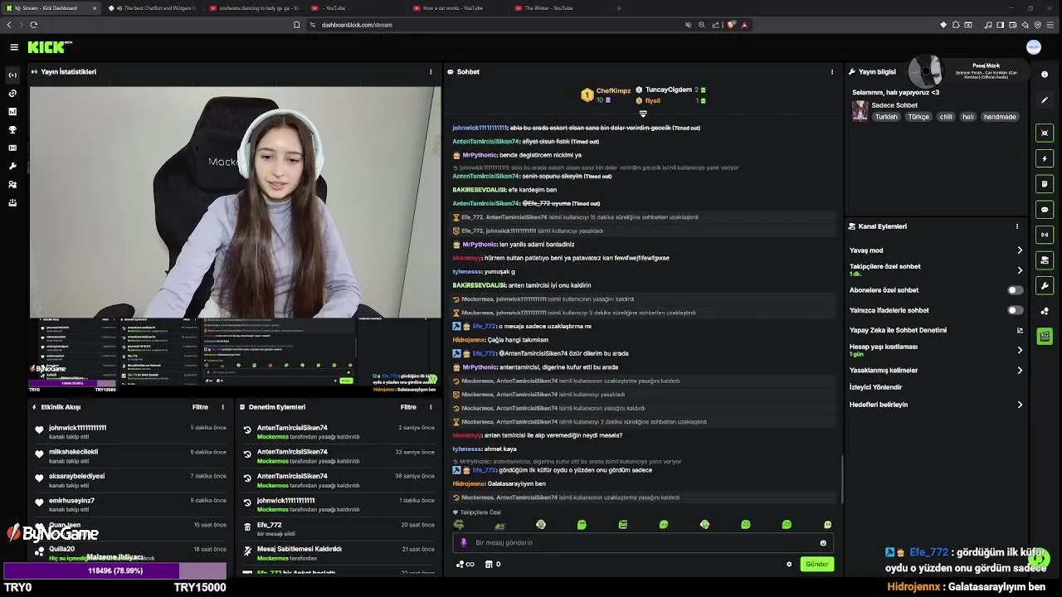Switch to The best ChatBot and Widgets tab

(x=154, y=8)
